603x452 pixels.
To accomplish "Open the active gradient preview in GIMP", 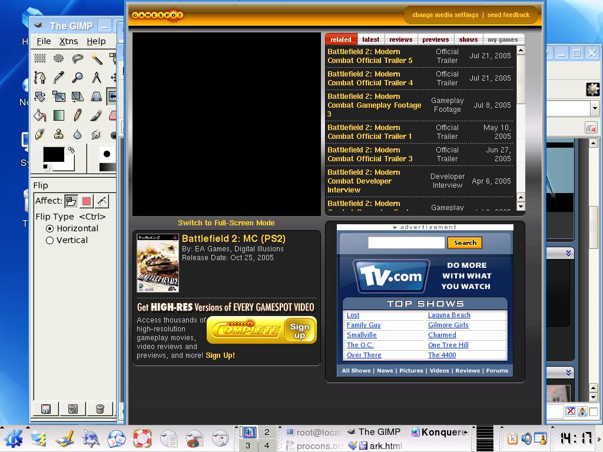I will 107,167.
